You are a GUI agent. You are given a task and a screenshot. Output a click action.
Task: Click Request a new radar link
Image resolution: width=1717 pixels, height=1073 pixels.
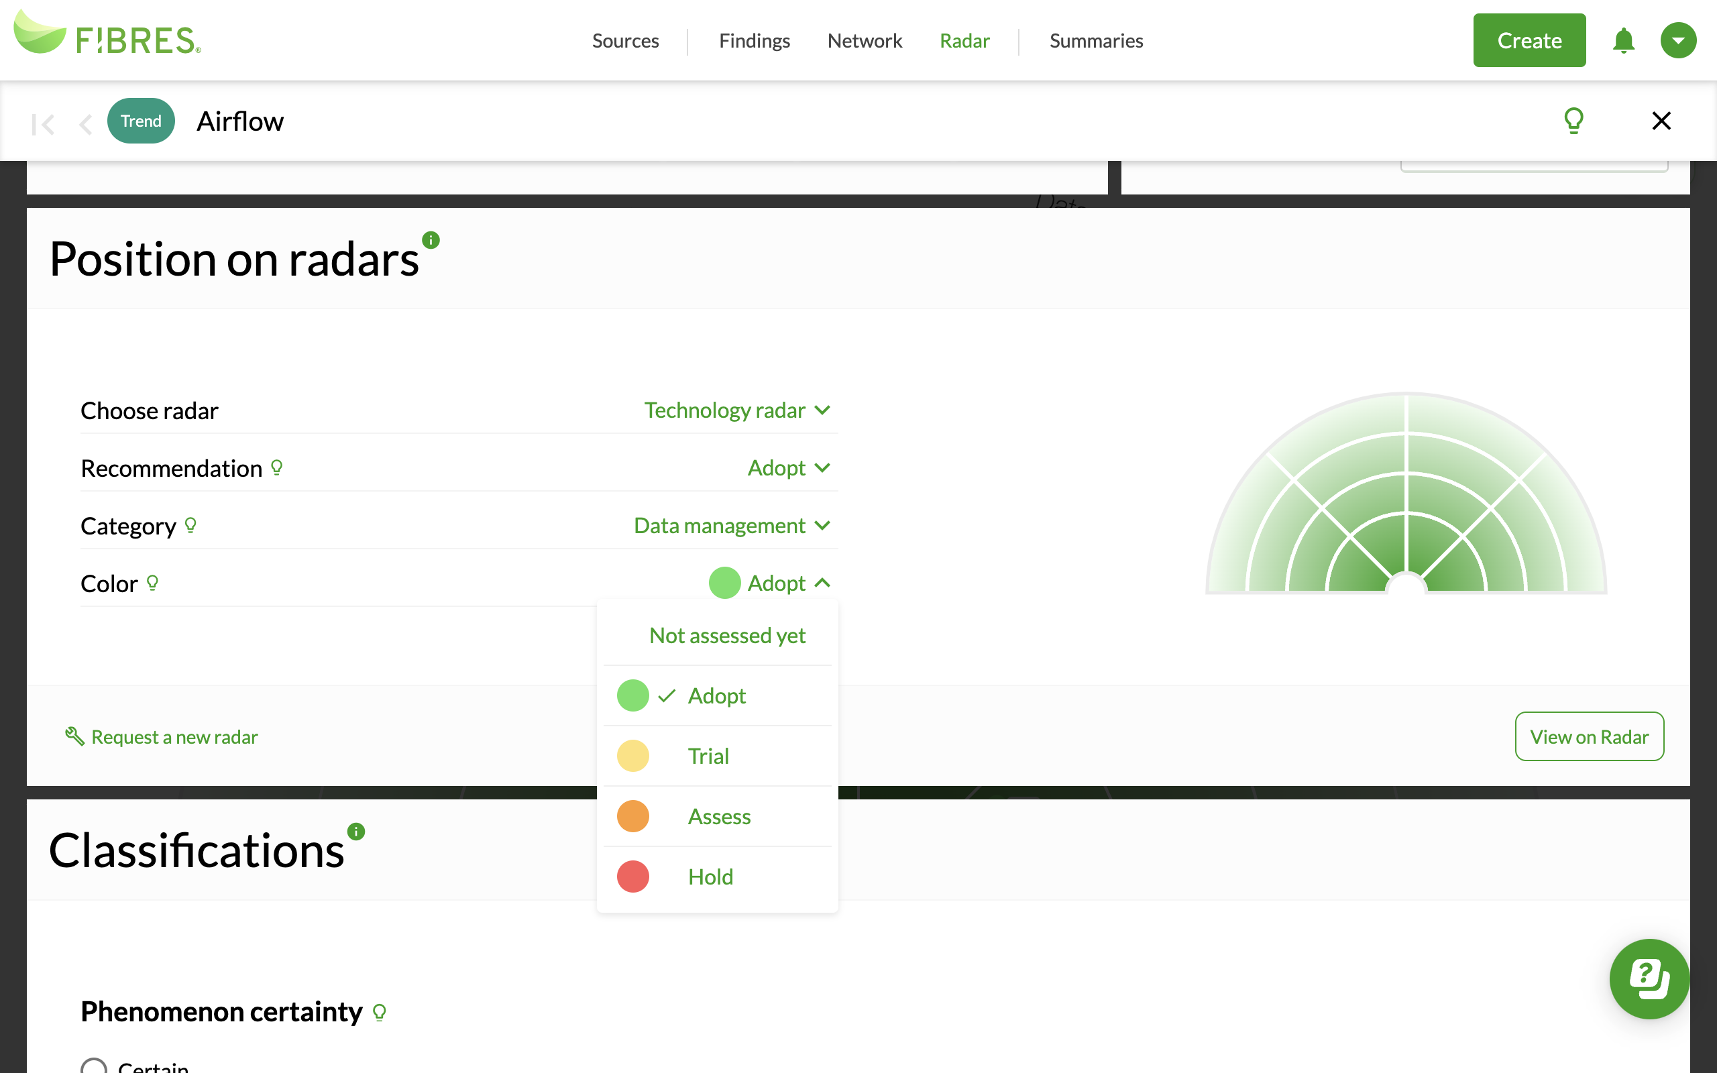(174, 736)
